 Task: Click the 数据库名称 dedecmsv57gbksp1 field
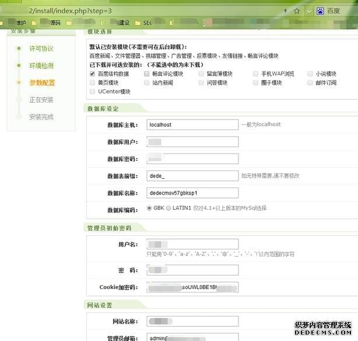pyautogui.click(x=192, y=193)
